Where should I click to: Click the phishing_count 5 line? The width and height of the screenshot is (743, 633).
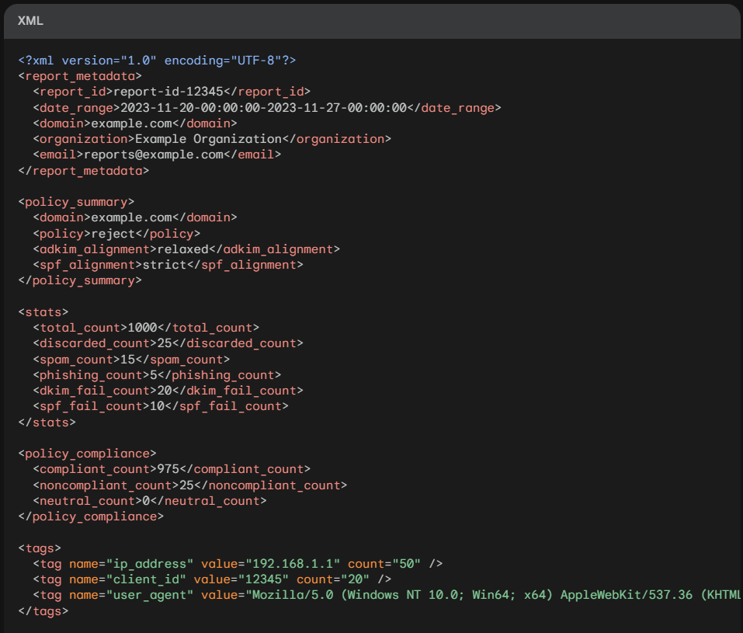coord(157,375)
